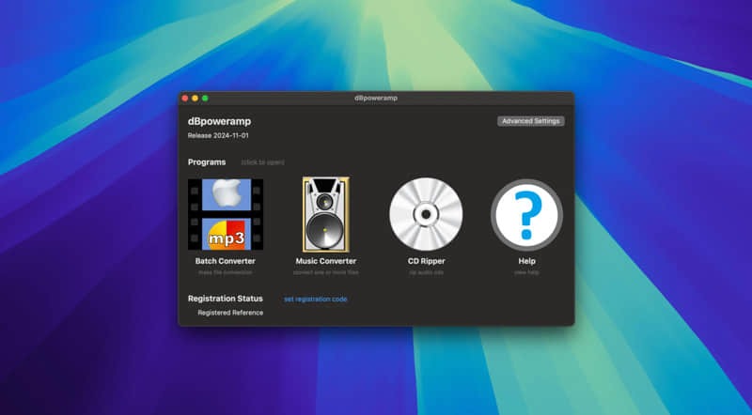Click the 'Help' text label
The image size is (752, 415).
pos(526,261)
